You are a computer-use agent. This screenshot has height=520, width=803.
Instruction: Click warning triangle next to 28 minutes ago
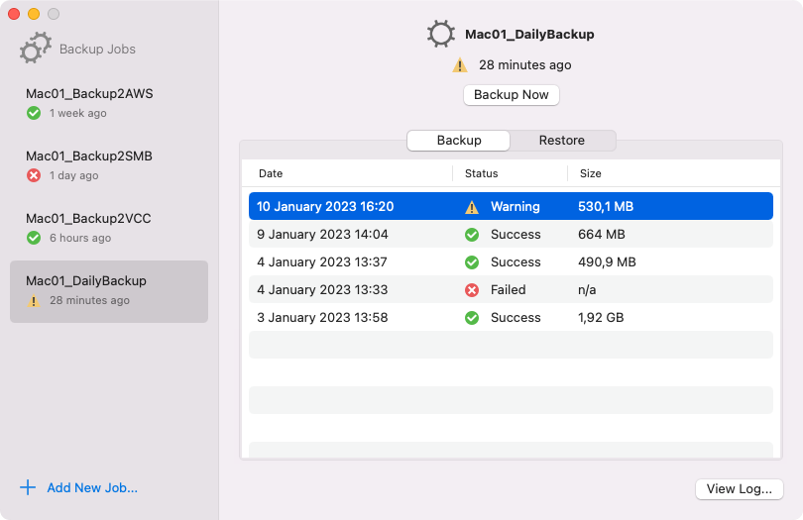coord(460,65)
